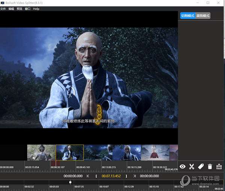Screen dimensions: 225x191
Task: Minimize the Boilsoft Video Splitter window
Action: 198,3
